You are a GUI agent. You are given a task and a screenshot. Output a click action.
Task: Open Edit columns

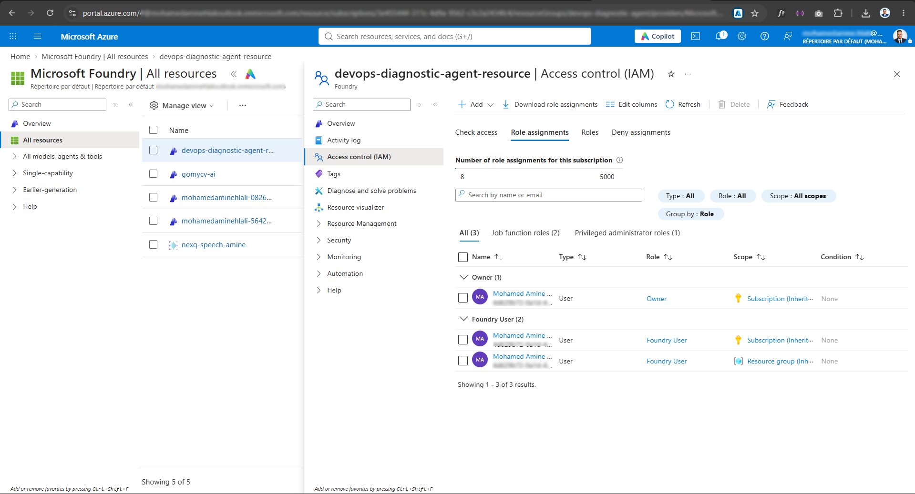click(631, 104)
